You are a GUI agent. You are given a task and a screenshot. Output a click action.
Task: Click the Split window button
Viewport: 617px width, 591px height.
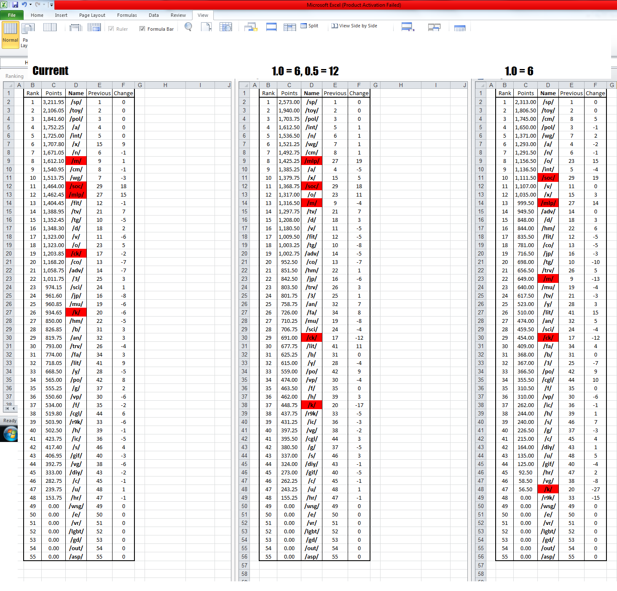point(309,26)
